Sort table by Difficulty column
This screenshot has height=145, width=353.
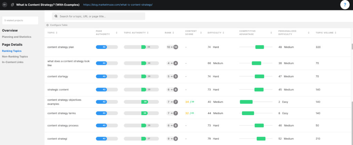coord(223,33)
